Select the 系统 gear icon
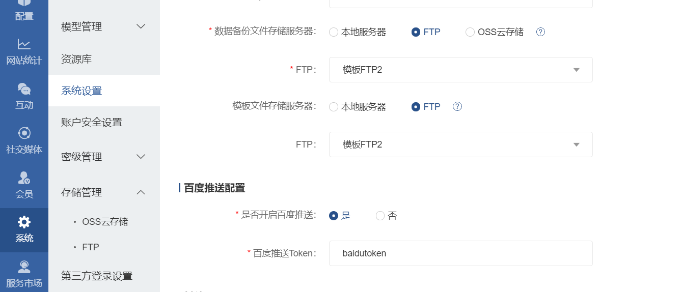The image size is (681, 292). (x=24, y=222)
